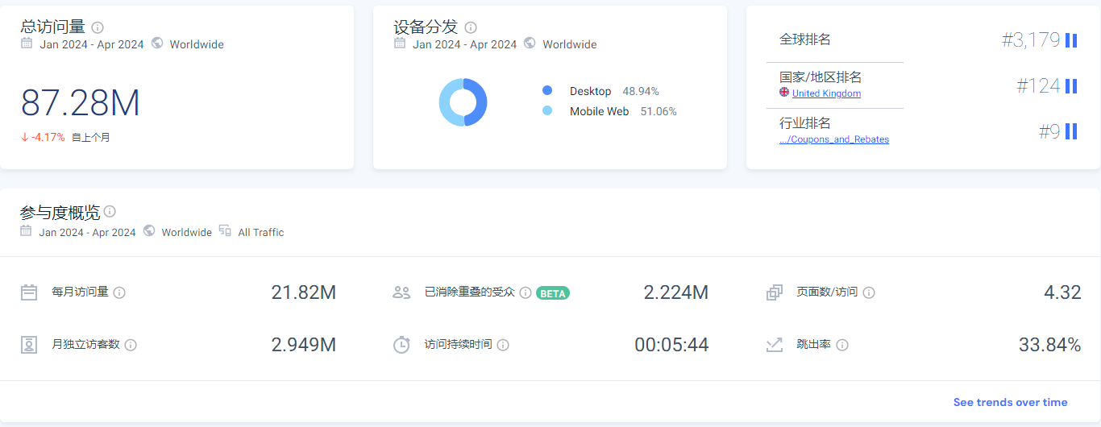The width and height of the screenshot is (1101, 427).
Task: Click the Desktop 48.94% percentage
Action: [641, 91]
